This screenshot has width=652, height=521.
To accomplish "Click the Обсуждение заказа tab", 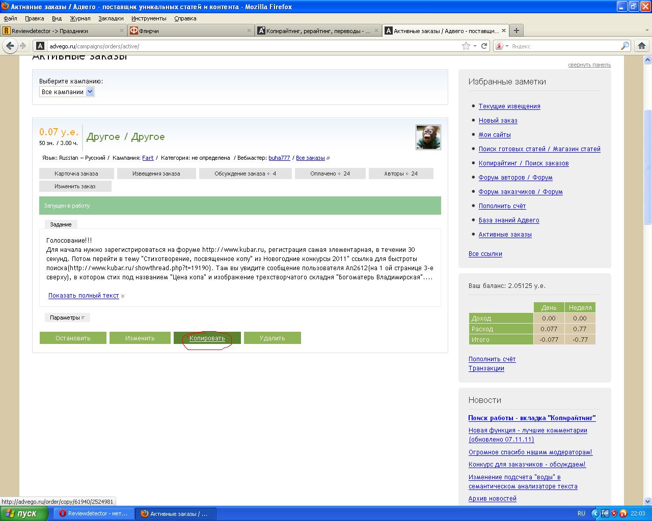I will pyautogui.click(x=246, y=173).
